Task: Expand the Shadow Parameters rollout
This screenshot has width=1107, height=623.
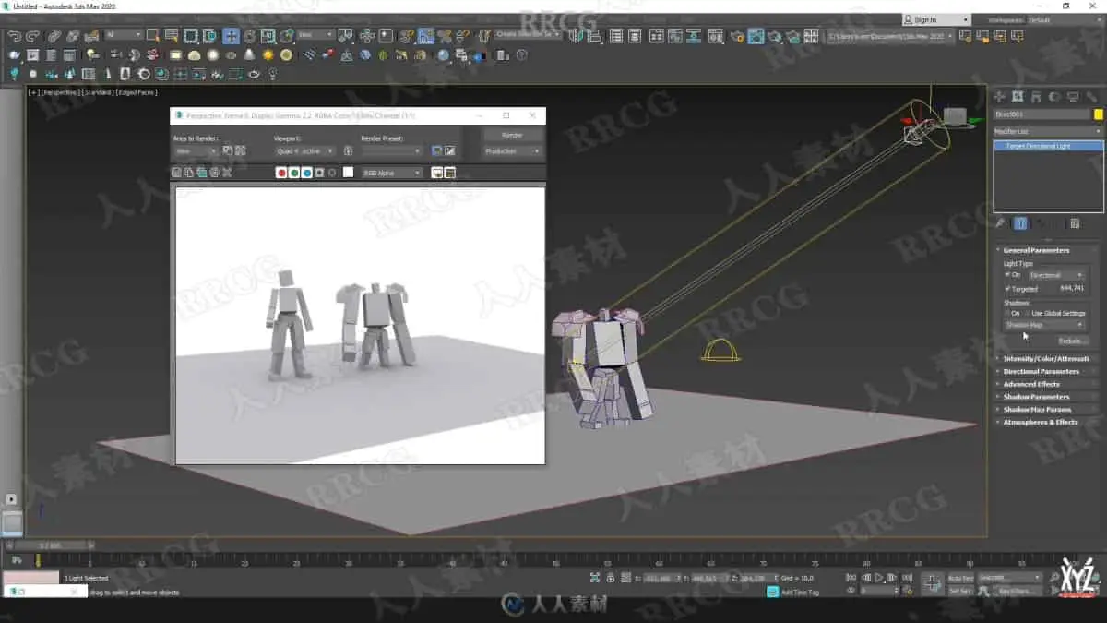Action: (x=1036, y=397)
